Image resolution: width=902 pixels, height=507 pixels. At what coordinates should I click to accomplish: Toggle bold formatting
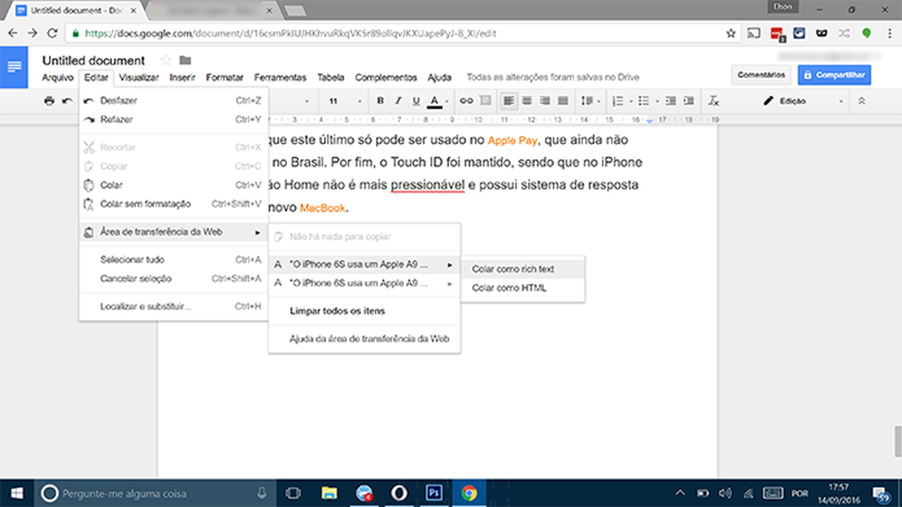[380, 101]
